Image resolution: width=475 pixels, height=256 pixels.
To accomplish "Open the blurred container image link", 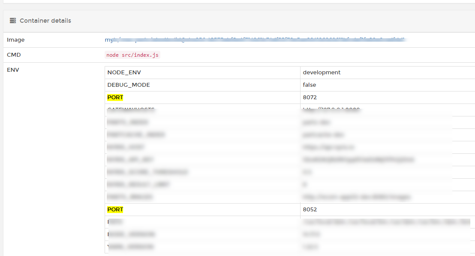I will coord(255,40).
